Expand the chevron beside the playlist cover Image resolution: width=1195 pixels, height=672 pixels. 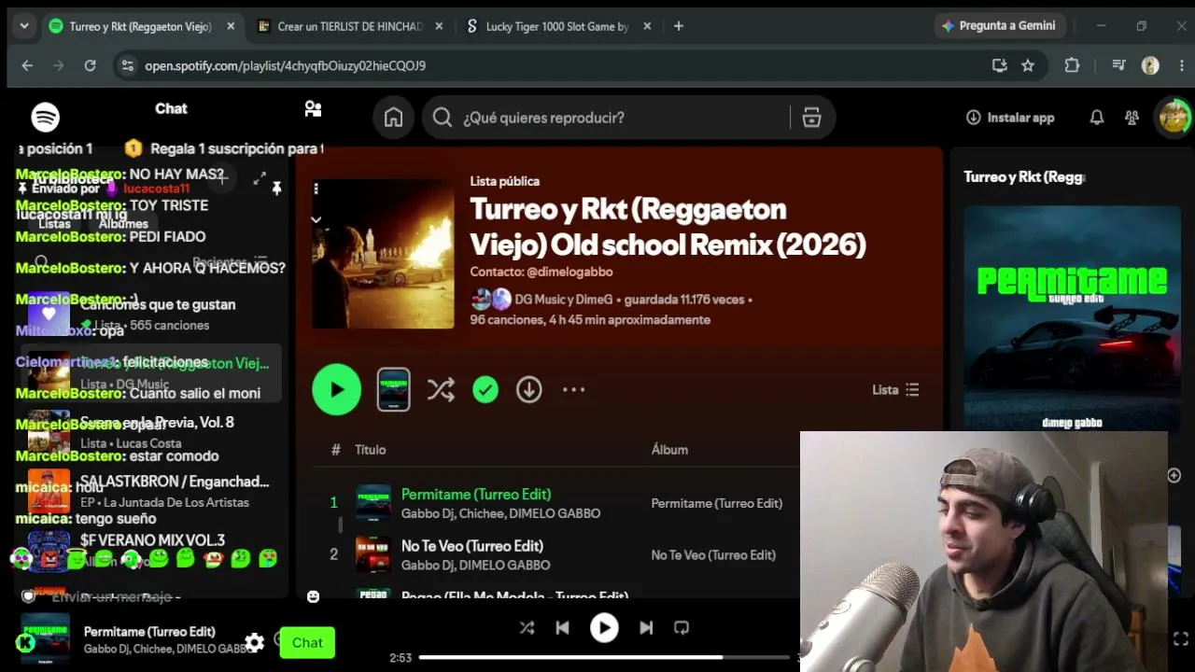[316, 220]
